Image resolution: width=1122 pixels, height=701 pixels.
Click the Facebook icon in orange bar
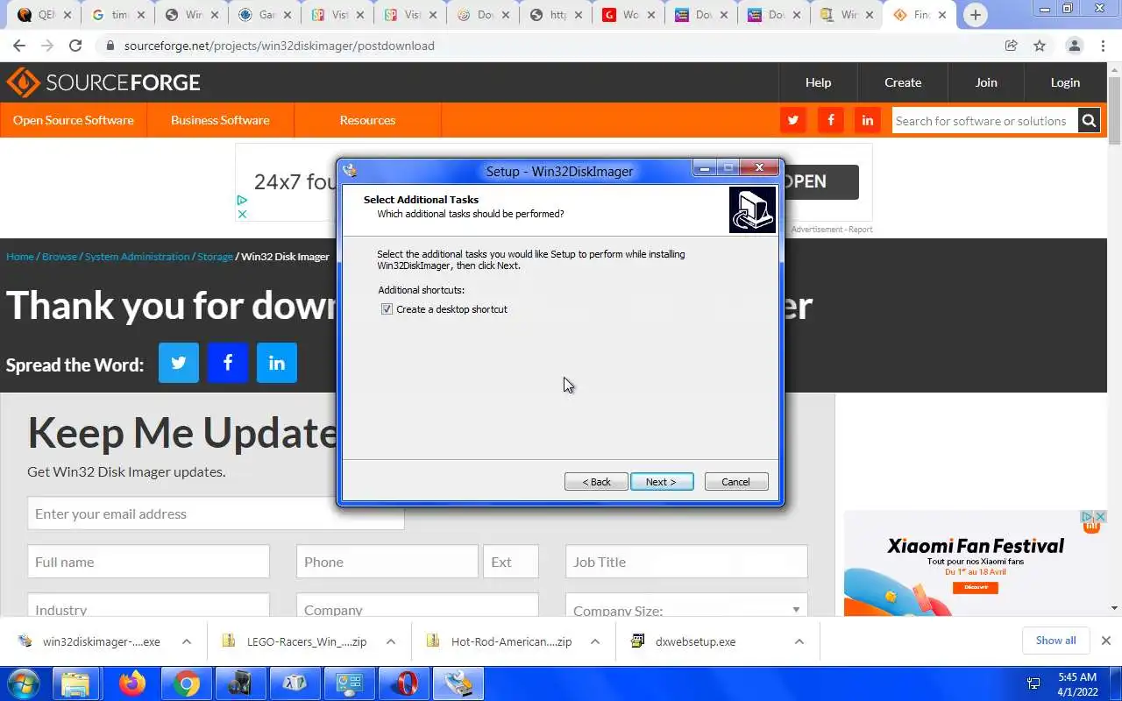pos(831,121)
